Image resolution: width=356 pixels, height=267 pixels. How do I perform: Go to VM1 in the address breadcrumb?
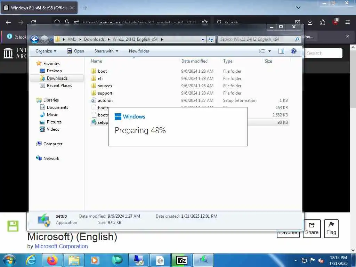72,39
